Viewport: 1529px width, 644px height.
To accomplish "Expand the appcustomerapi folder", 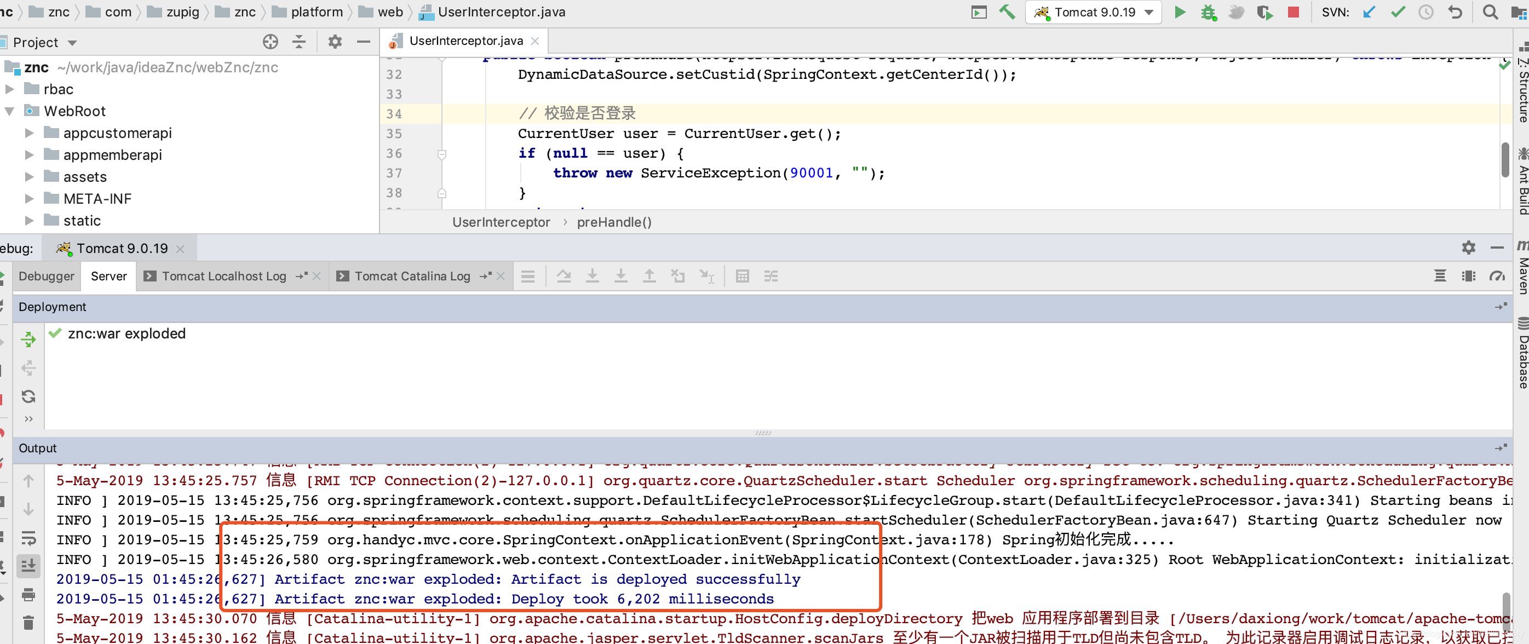I will coord(28,133).
